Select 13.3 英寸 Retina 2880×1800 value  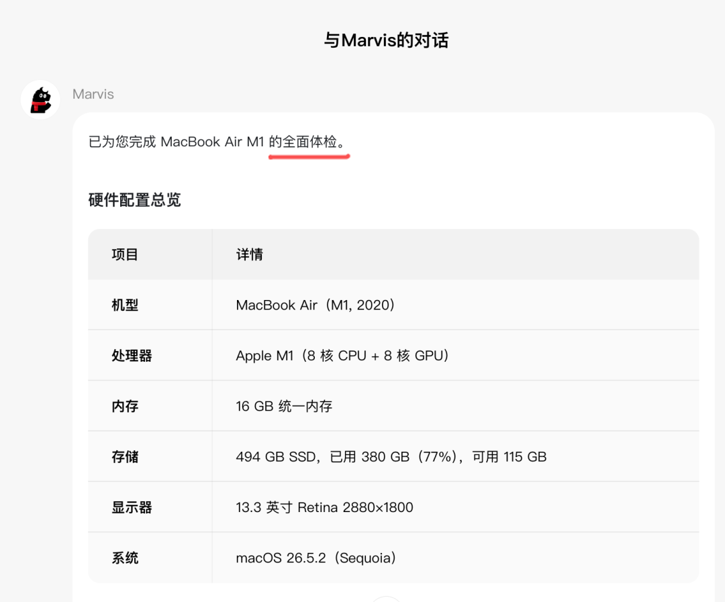tap(325, 507)
